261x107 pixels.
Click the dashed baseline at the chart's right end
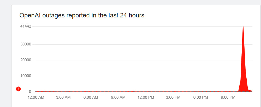pos(251,92)
